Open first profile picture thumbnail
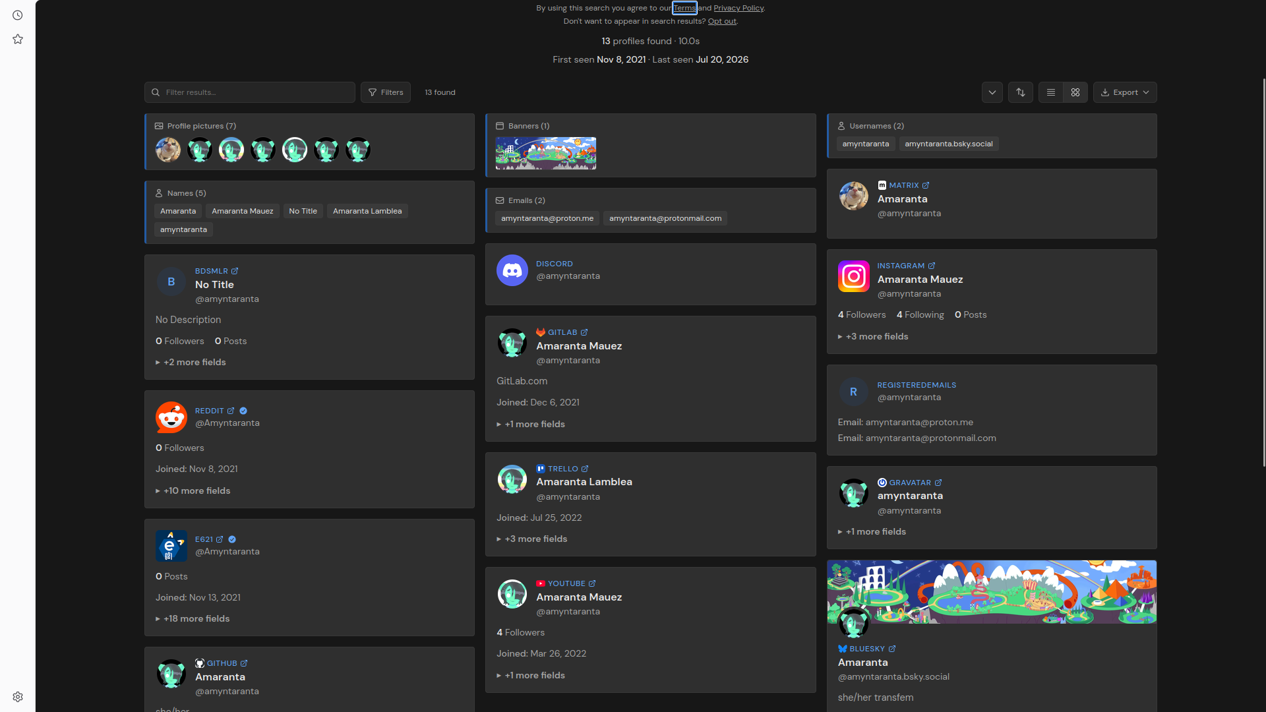 coord(168,150)
